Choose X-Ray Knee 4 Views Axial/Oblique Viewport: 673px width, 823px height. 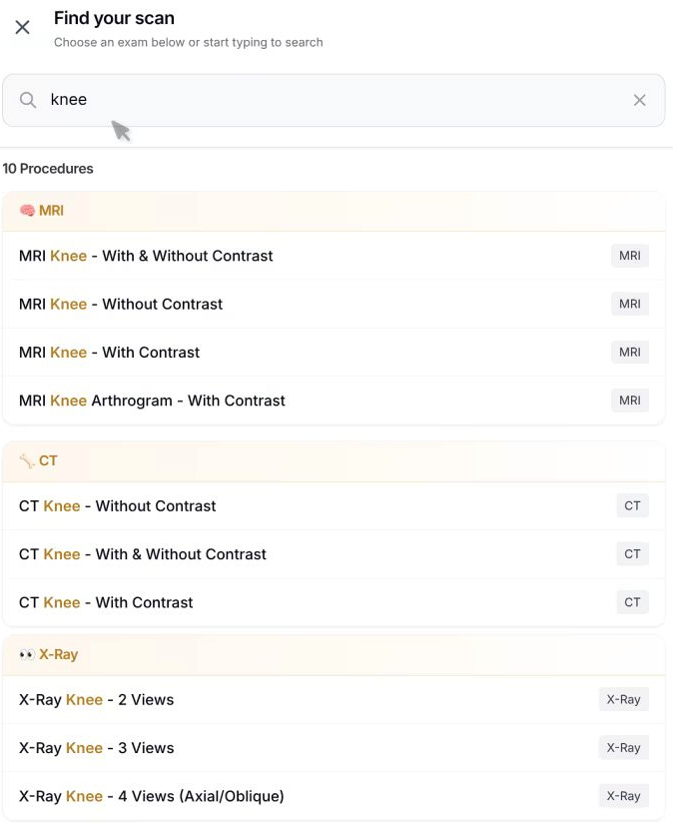pos(151,796)
